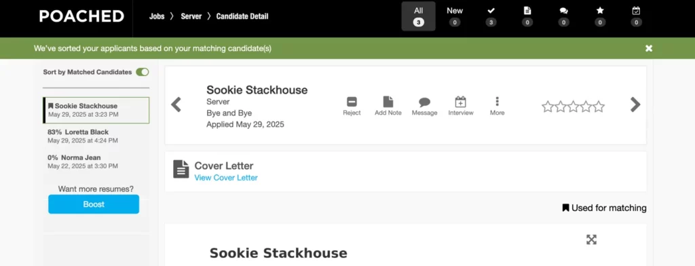Image resolution: width=695 pixels, height=266 pixels.
Task: Reject candidate Sookie Stackhouse
Action: (x=352, y=107)
